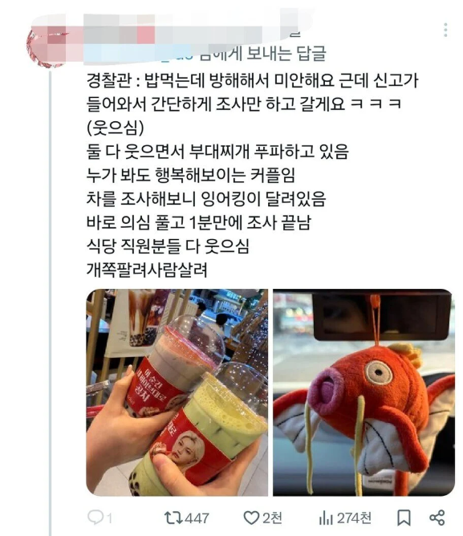Viewport: 463px width, 536px height.
Task: Retweet using the arrows icon
Action: pyautogui.click(x=173, y=518)
